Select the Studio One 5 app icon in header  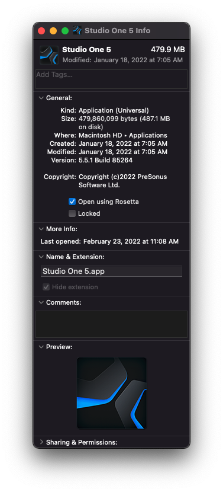[49, 55]
